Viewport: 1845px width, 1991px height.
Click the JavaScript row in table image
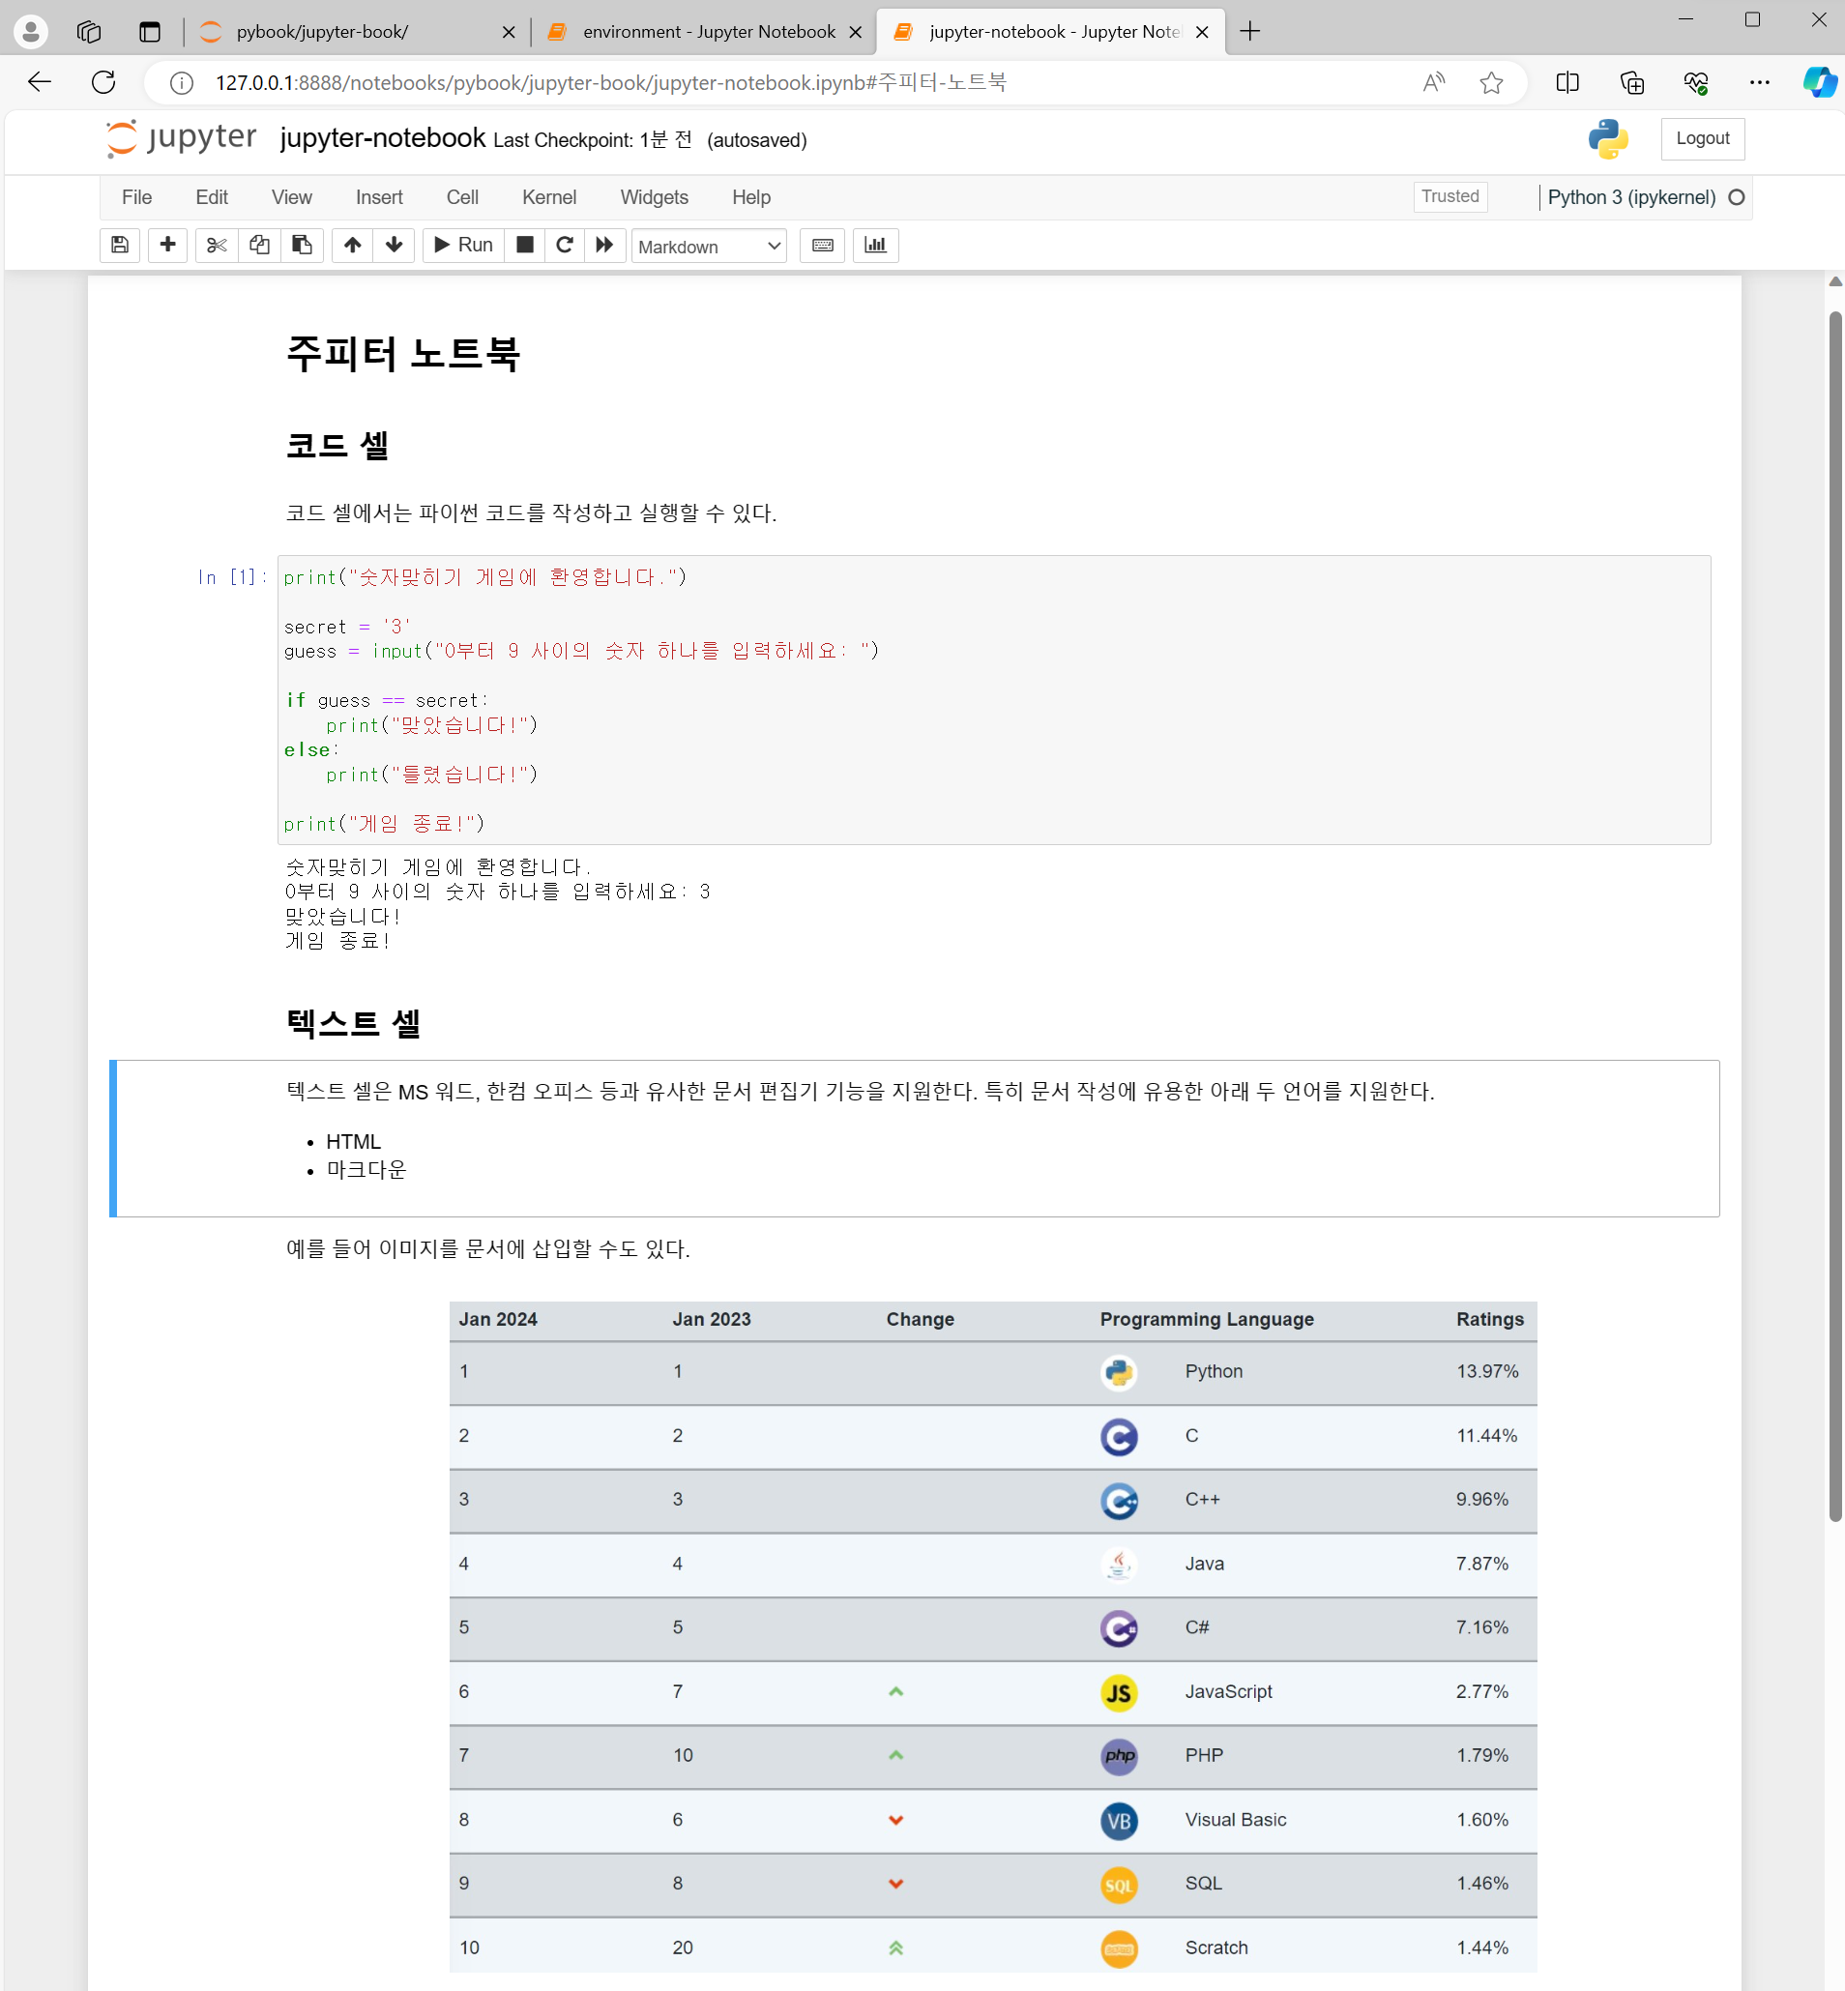(x=992, y=1691)
